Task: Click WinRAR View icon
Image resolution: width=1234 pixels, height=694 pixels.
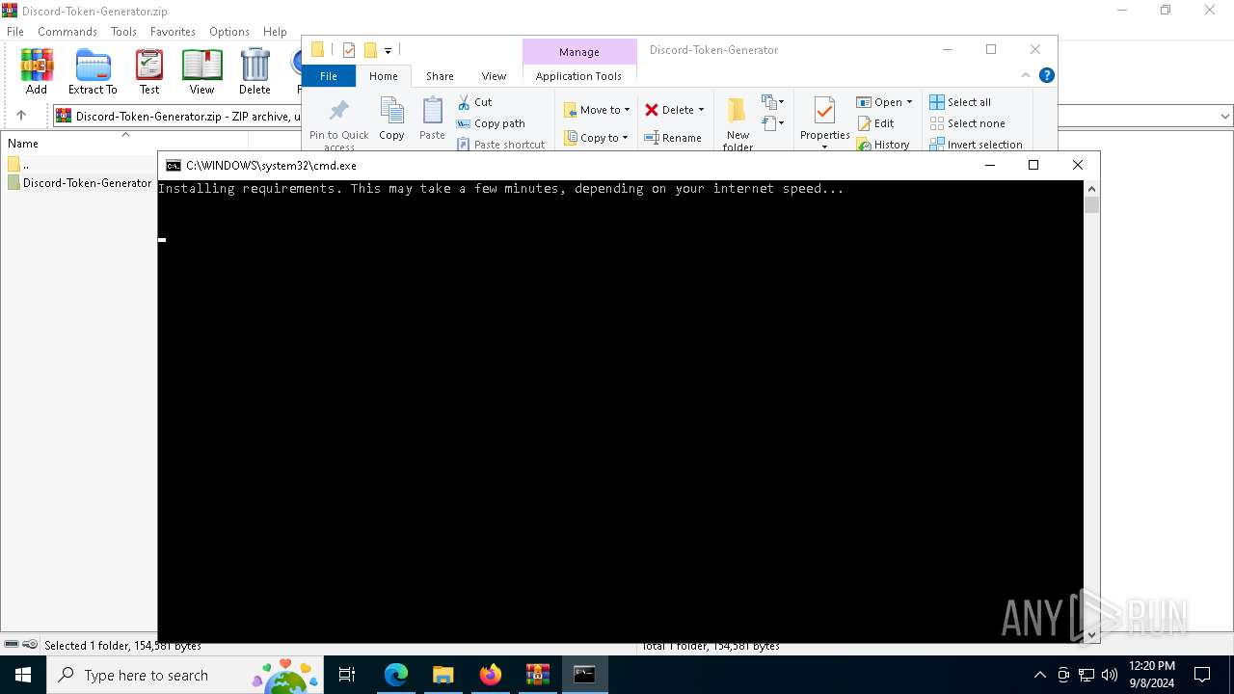Action: pos(201,71)
